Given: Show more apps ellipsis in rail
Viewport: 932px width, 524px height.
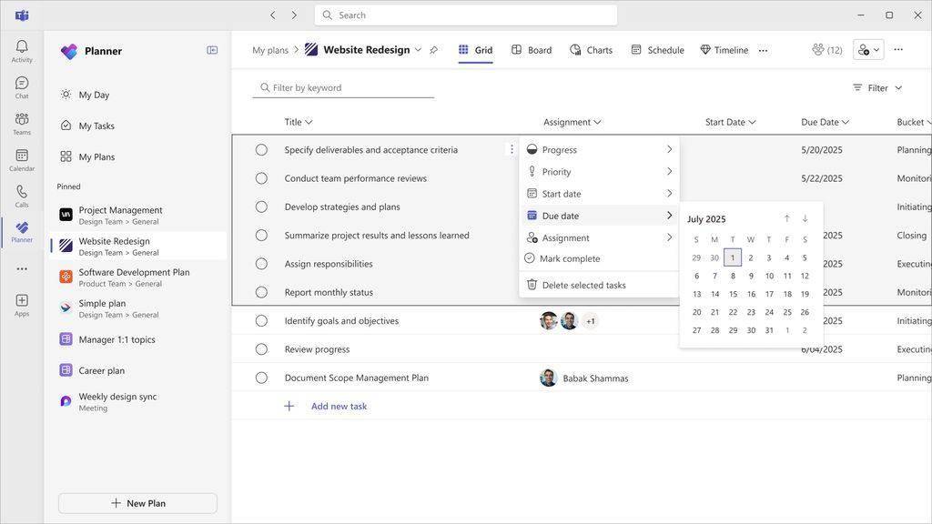Looking at the screenshot, I should 22,268.
